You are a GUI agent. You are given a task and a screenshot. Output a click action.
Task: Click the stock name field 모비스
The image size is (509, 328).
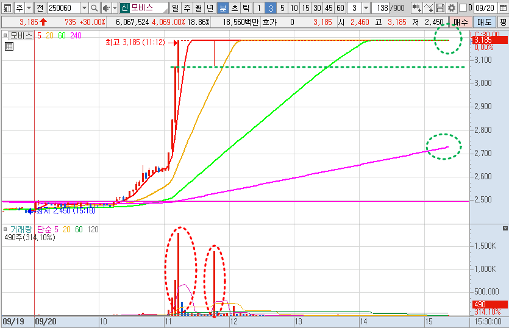pyautogui.click(x=149, y=8)
